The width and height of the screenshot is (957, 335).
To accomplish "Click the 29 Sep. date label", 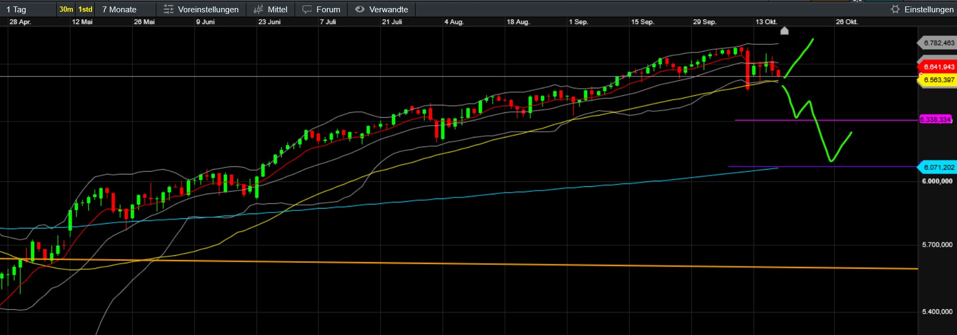I will [705, 22].
